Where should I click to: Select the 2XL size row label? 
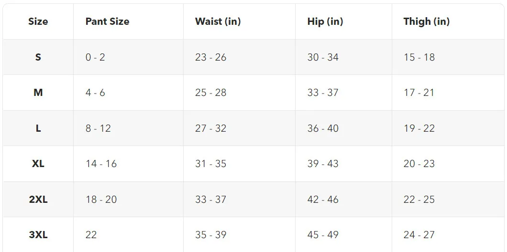[x=38, y=199]
